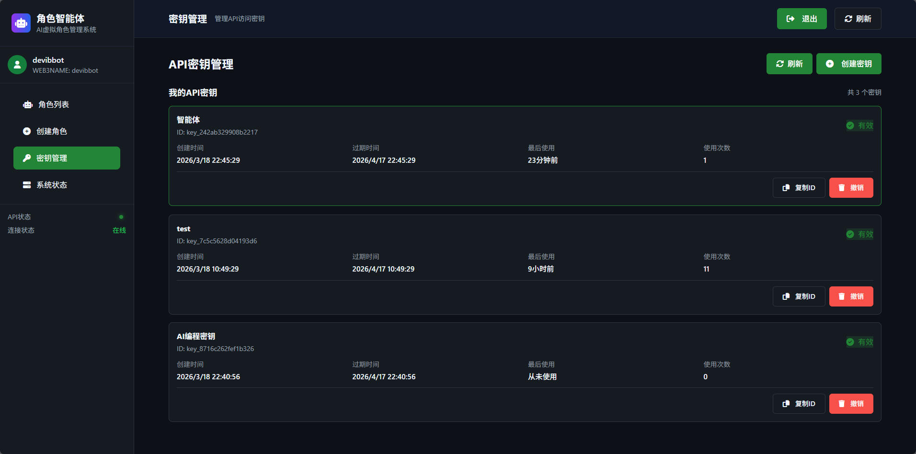Revoke the 智能体 key
The height and width of the screenshot is (454, 916).
[851, 188]
